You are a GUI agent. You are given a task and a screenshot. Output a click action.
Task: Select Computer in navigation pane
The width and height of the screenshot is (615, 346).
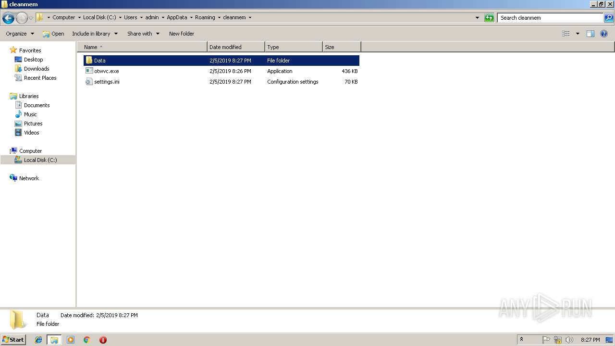tap(30, 151)
